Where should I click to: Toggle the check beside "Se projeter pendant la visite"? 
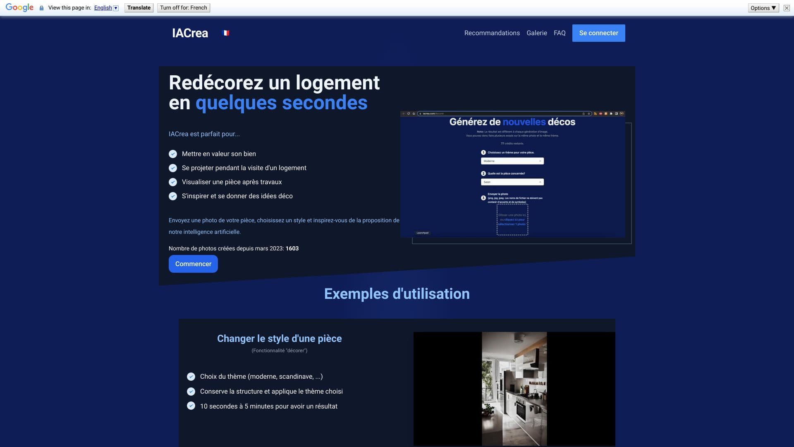pos(173,168)
